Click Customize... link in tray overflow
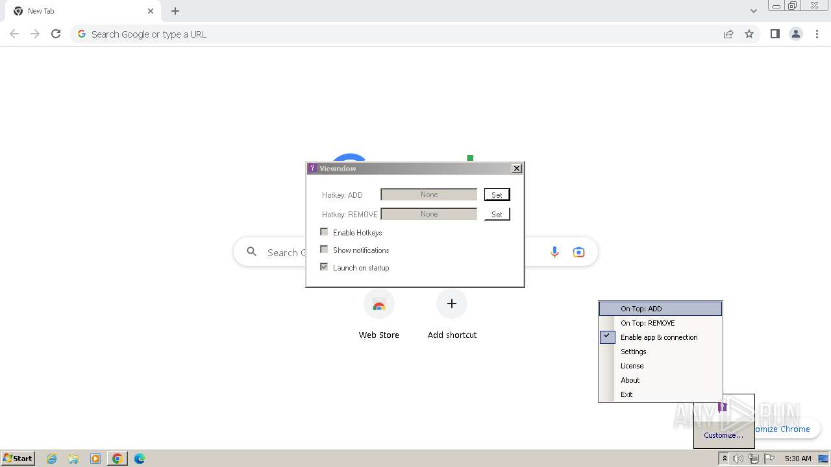Viewport: 831px width, 467px height. 724,435
